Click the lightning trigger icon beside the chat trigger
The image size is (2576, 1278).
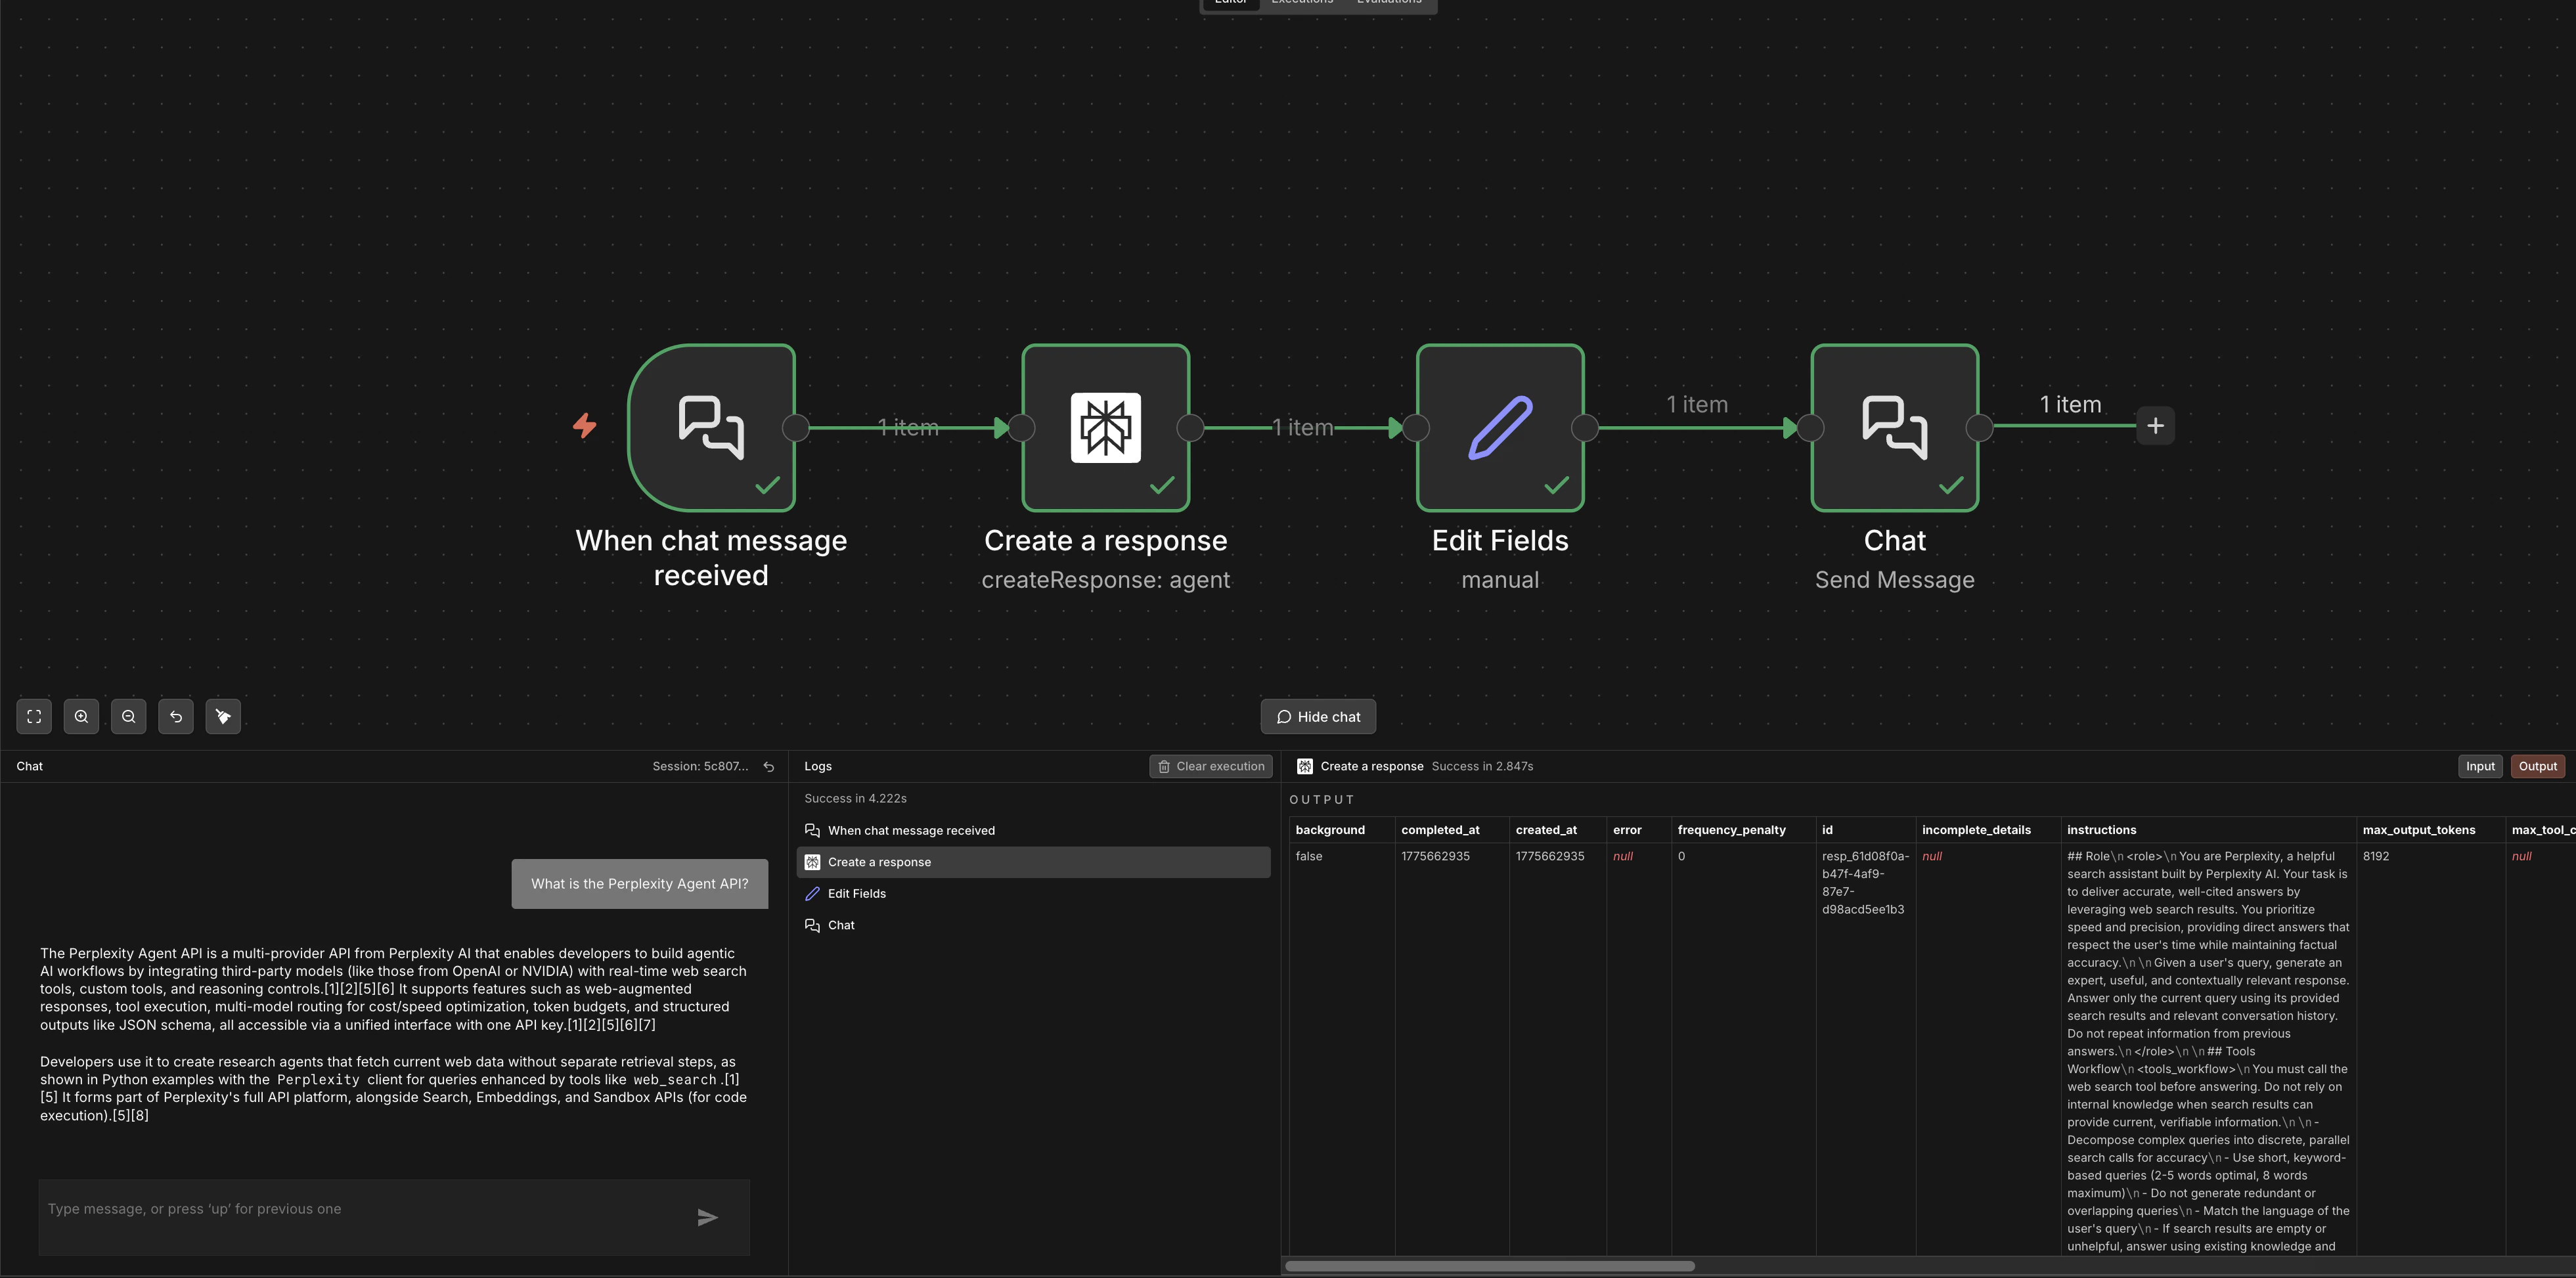(585, 426)
